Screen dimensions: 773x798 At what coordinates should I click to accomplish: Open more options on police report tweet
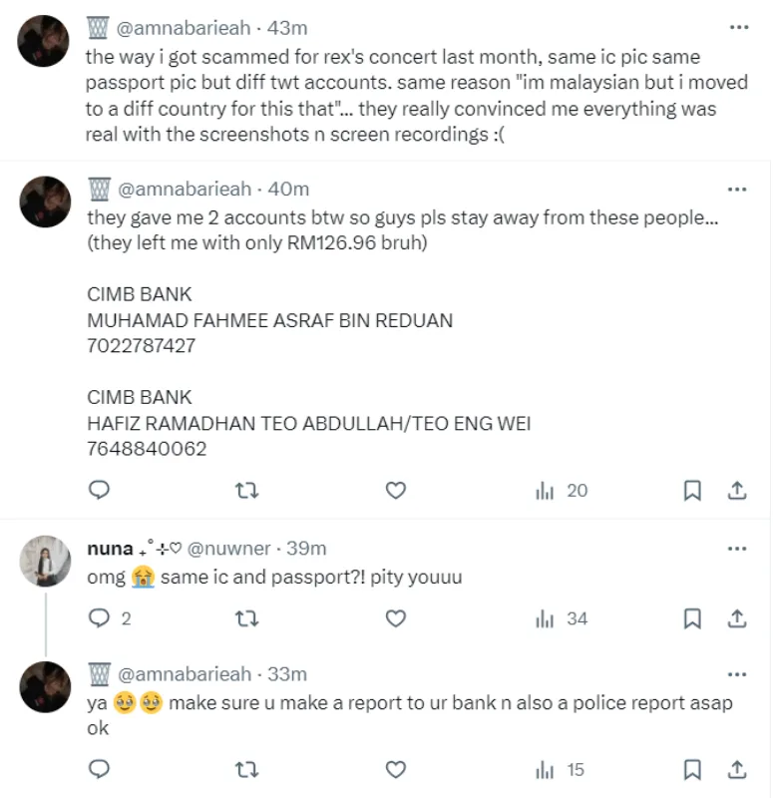(738, 674)
